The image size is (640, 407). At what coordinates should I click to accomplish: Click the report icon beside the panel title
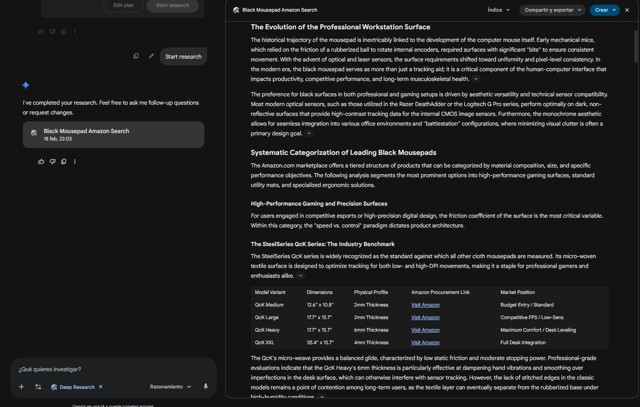[x=236, y=10]
